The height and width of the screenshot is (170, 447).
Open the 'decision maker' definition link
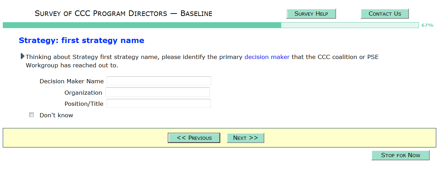[x=267, y=57]
